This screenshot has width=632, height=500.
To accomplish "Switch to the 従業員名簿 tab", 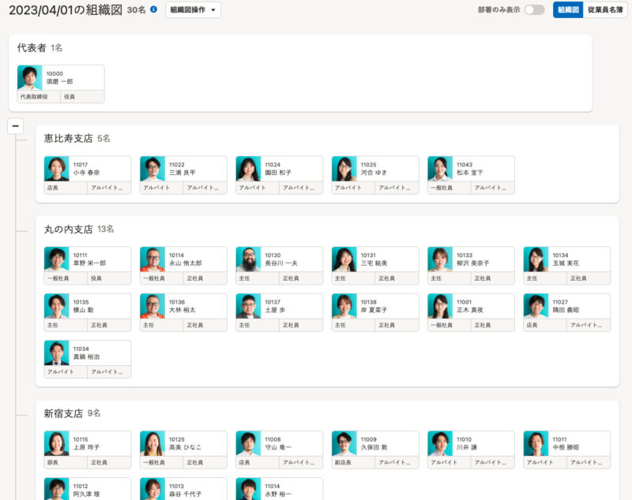I will click(605, 10).
